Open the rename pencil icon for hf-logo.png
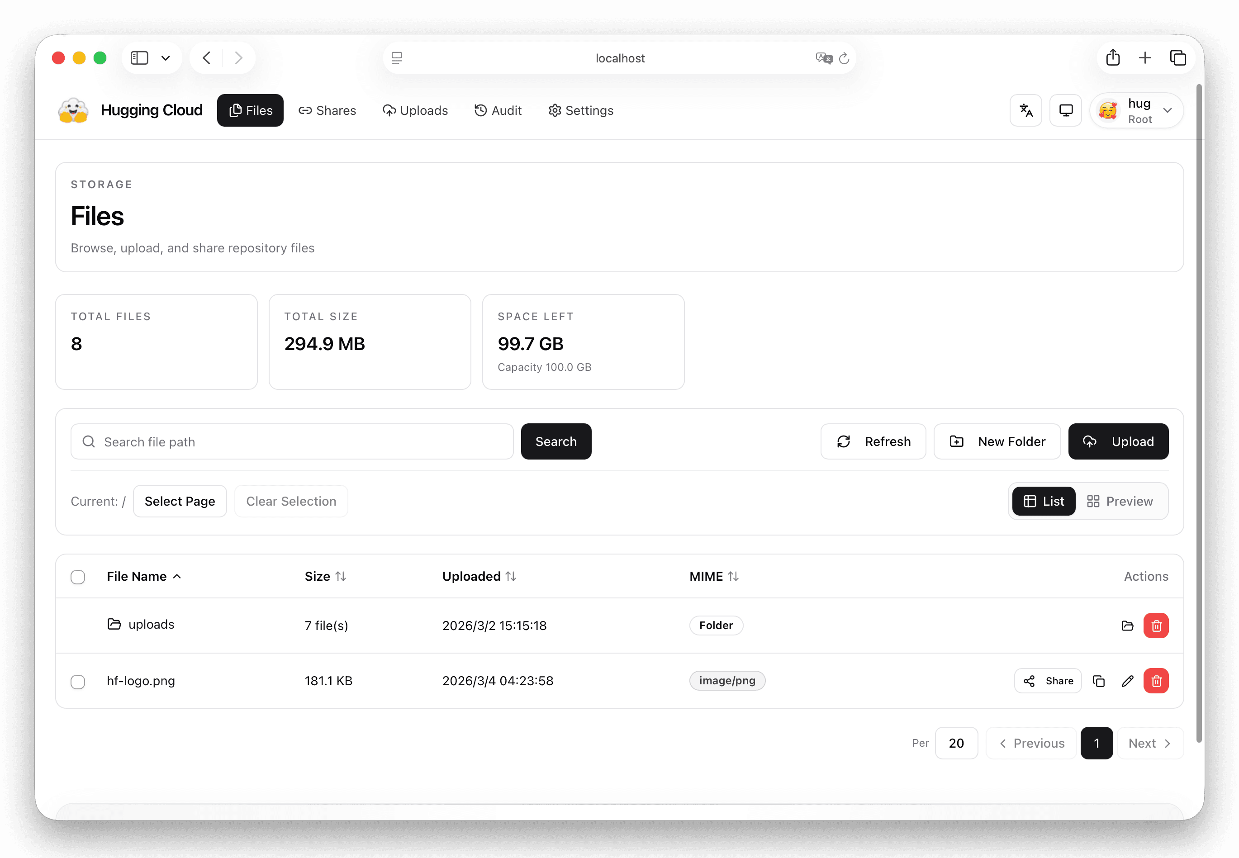 [x=1128, y=681]
